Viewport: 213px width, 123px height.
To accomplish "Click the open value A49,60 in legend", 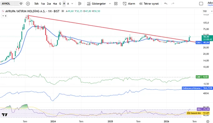I will (x=70, y=11).
